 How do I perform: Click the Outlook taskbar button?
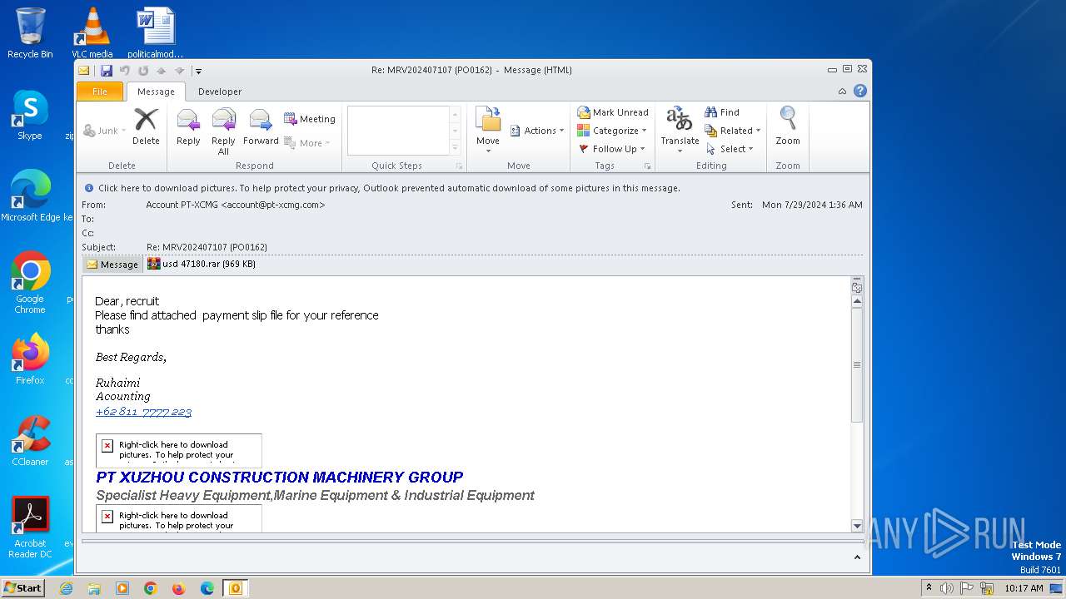(x=236, y=588)
